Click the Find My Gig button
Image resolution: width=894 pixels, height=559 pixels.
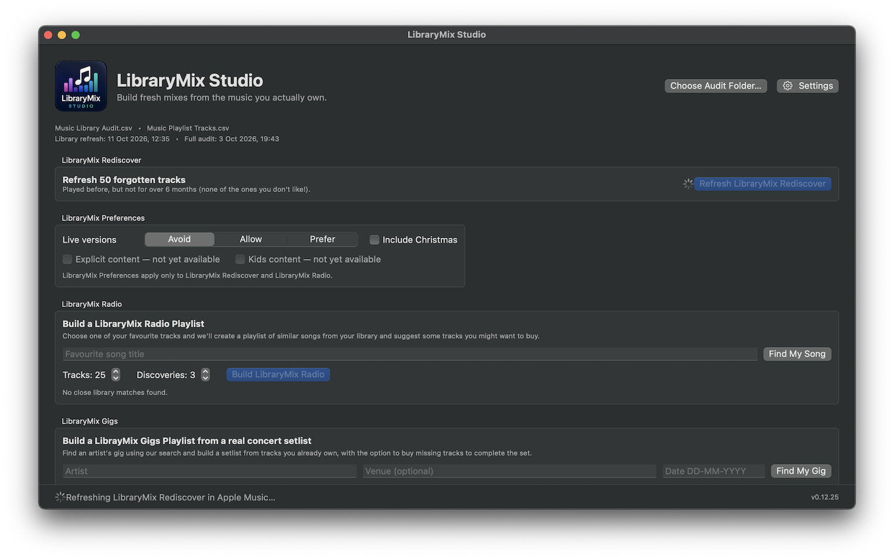(801, 471)
